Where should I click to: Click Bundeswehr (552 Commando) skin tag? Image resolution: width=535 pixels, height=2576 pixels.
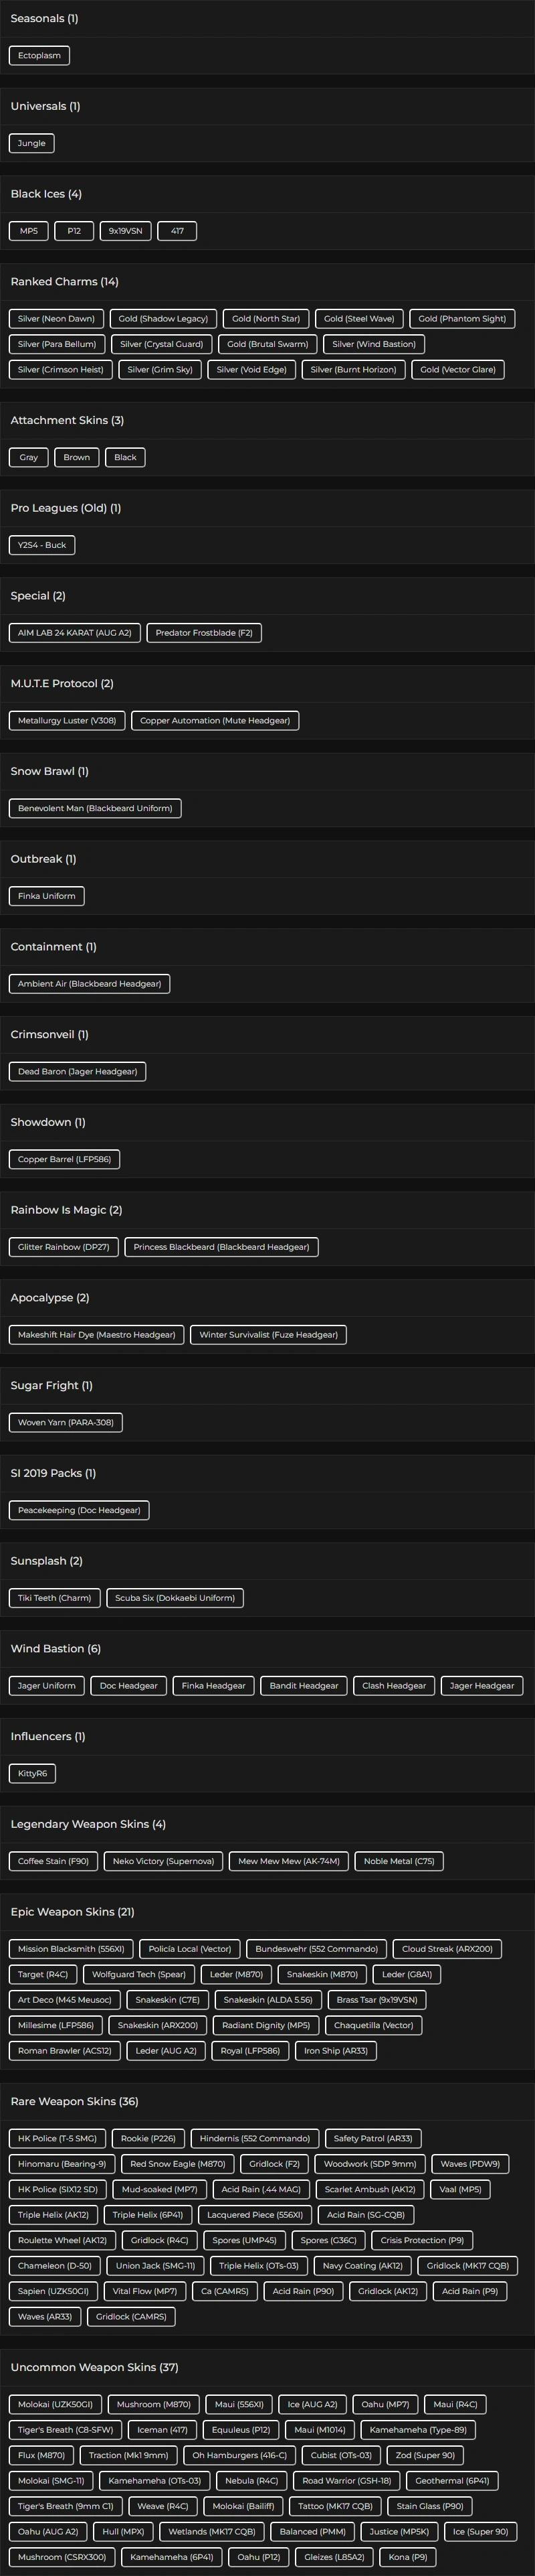pos(316,1949)
